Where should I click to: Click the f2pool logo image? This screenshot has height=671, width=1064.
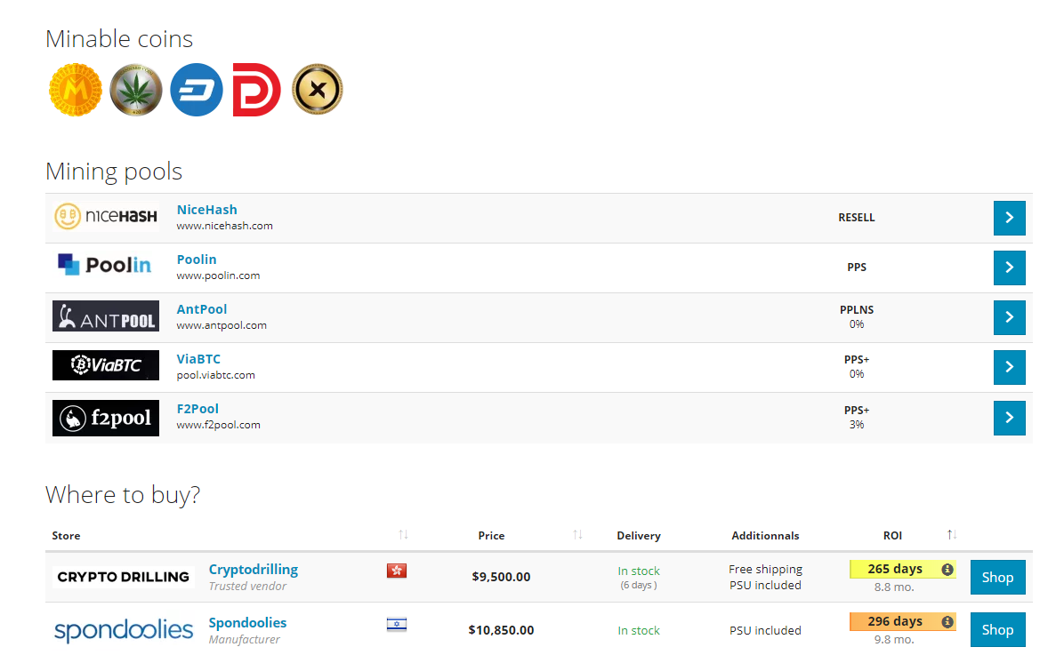click(x=106, y=418)
